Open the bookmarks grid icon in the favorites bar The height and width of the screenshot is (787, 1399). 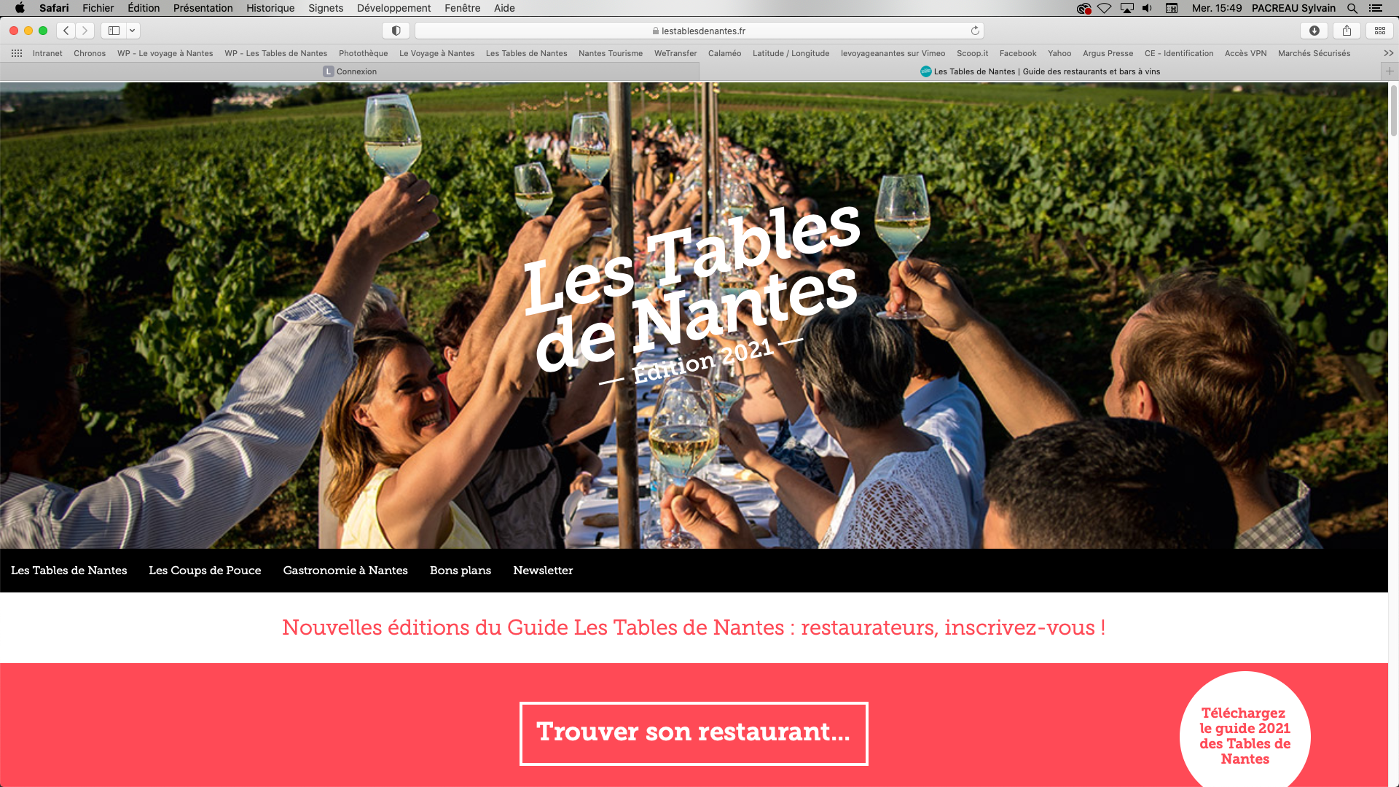pos(17,53)
